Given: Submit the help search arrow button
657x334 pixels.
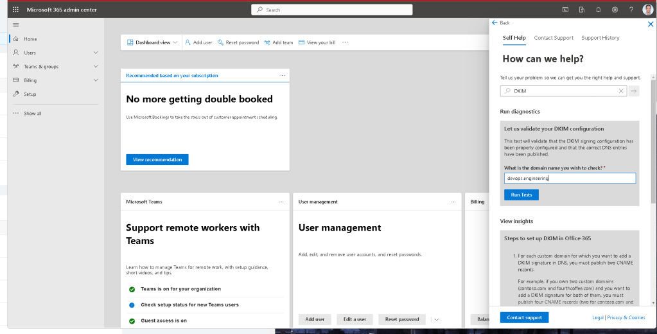Looking at the screenshot, I should click(x=634, y=91).
